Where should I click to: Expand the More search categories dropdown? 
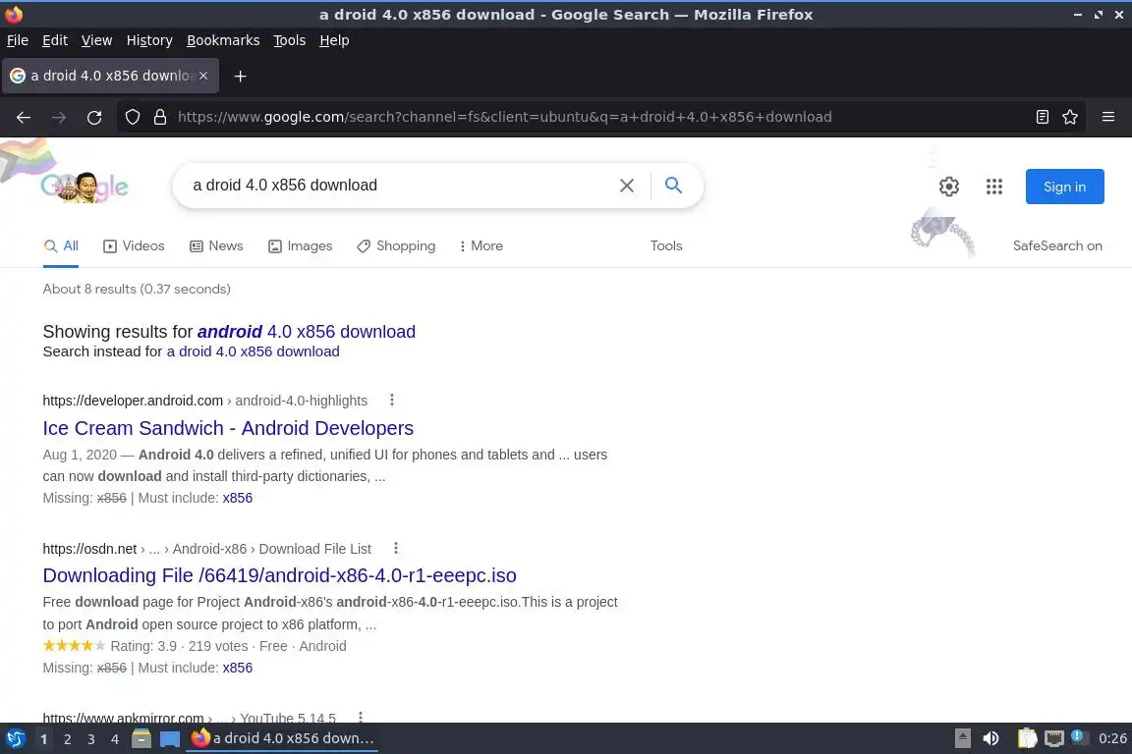click(481, 246)
